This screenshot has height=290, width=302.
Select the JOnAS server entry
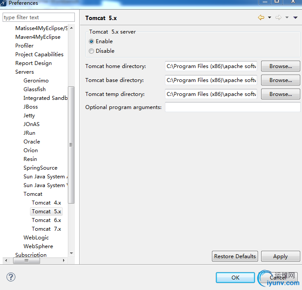[31, 124]
